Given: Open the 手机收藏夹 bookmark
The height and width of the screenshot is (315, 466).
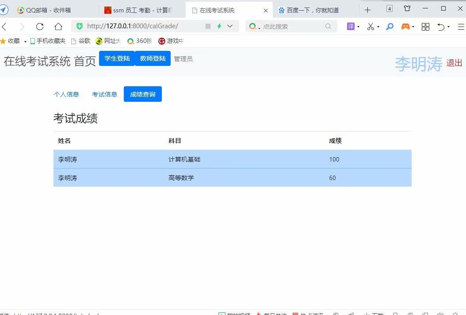Looking at the screenshot, I should coord(48,41).
